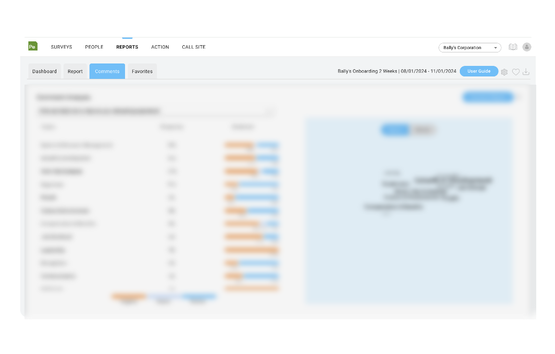Navigate to CALL SITE
The height and width of the screenshot is (354, 555).
tap(193, 47)
